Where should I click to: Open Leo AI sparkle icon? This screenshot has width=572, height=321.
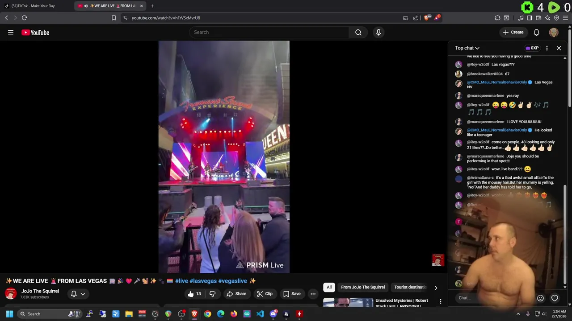(547, 18)
